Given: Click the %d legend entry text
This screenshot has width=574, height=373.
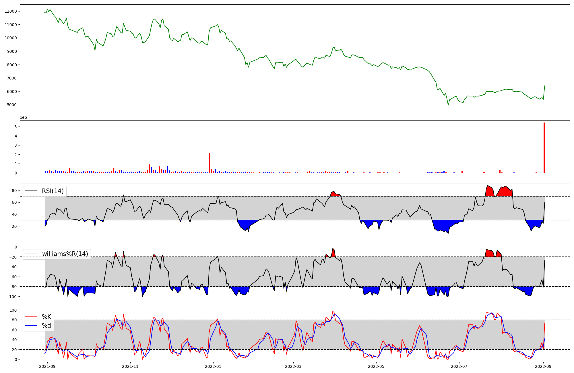Looking at the screenshot, I should pos(46,326).
